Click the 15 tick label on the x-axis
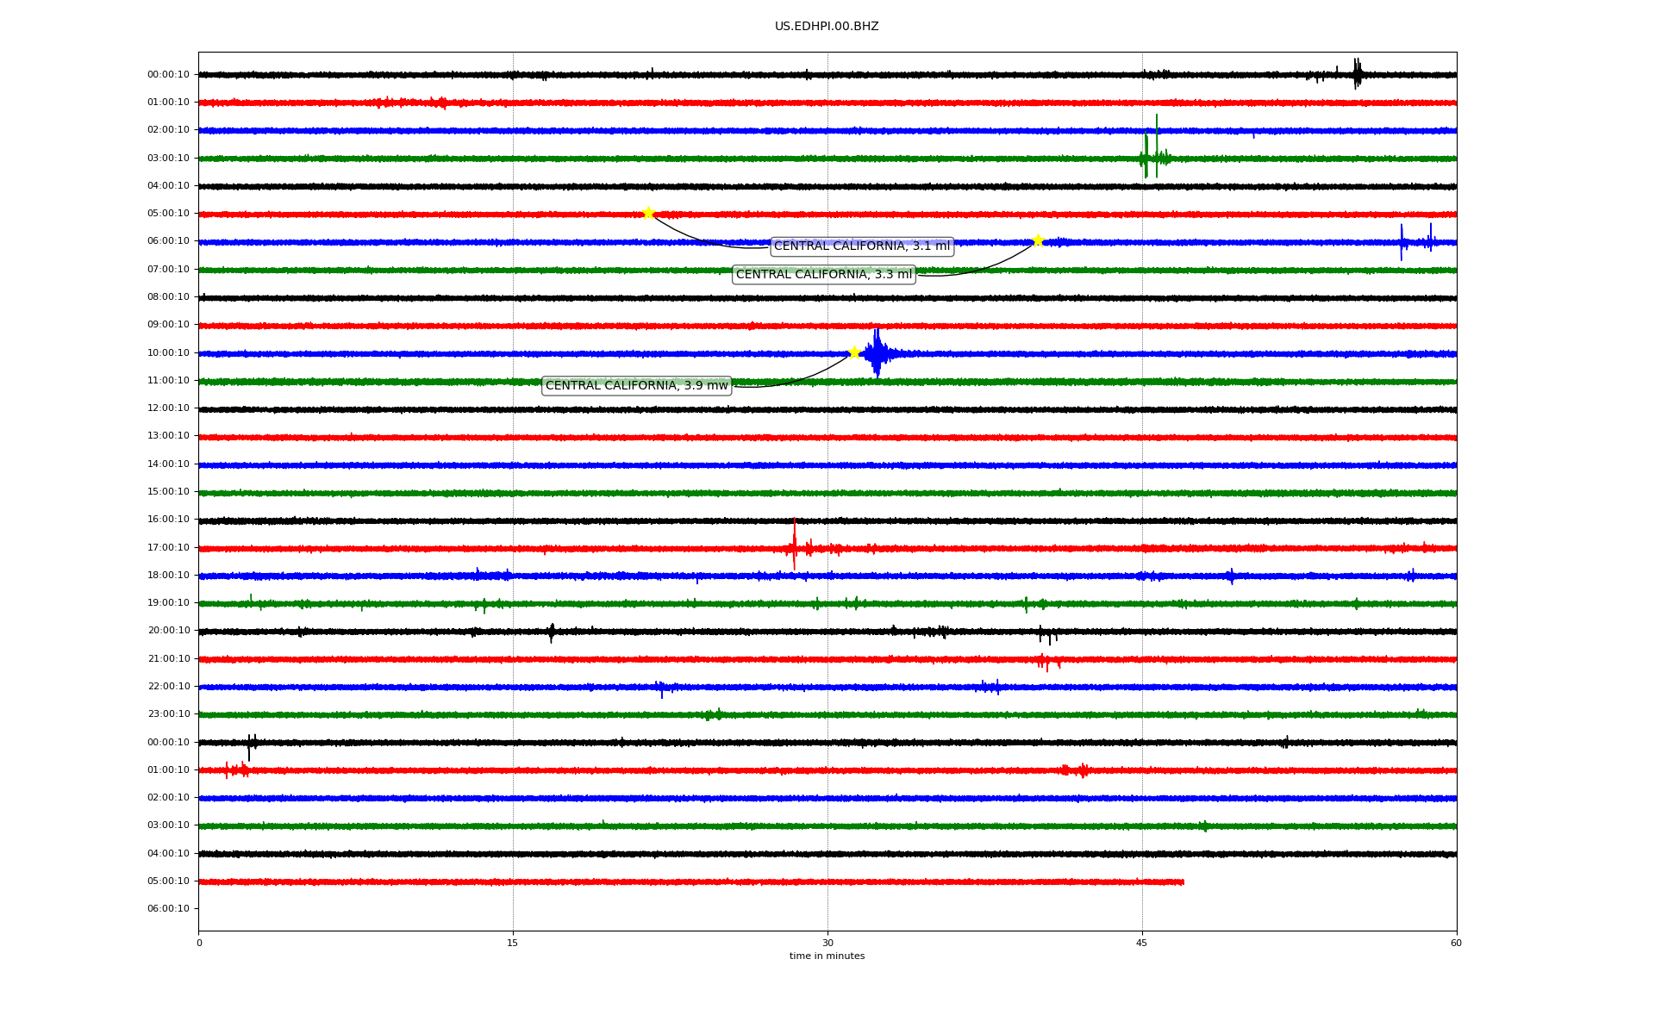This screenshot has height=1034, width=1655. coord(513,943)
